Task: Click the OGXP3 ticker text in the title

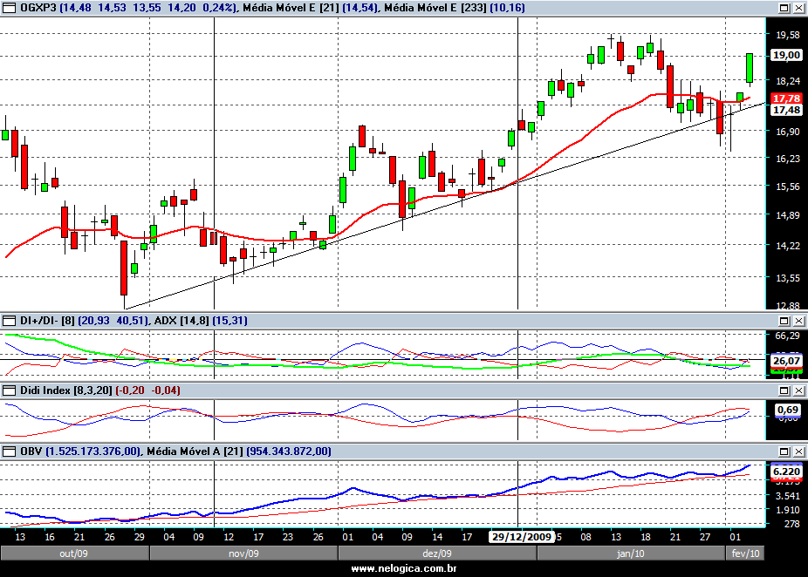Action: coord(38,8)
